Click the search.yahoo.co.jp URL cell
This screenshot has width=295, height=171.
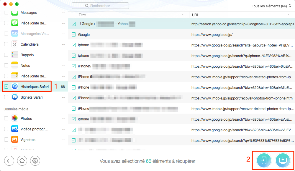[242, 24]
